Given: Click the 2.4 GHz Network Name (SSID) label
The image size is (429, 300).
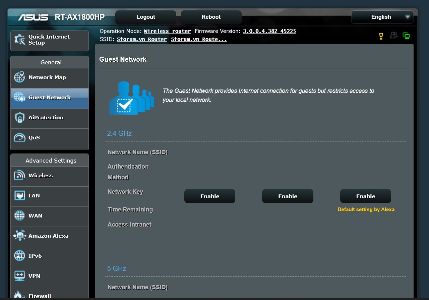Looking at the screenshot, I should 137,152.
